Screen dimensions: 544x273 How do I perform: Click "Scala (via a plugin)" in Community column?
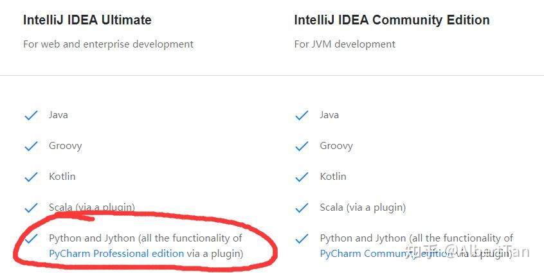(363, 207)
